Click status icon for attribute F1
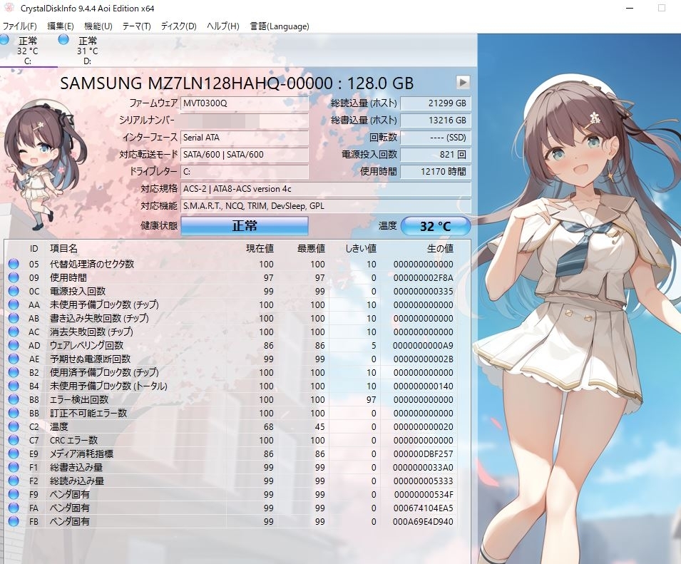681x564 pixels. coord(14,467)
